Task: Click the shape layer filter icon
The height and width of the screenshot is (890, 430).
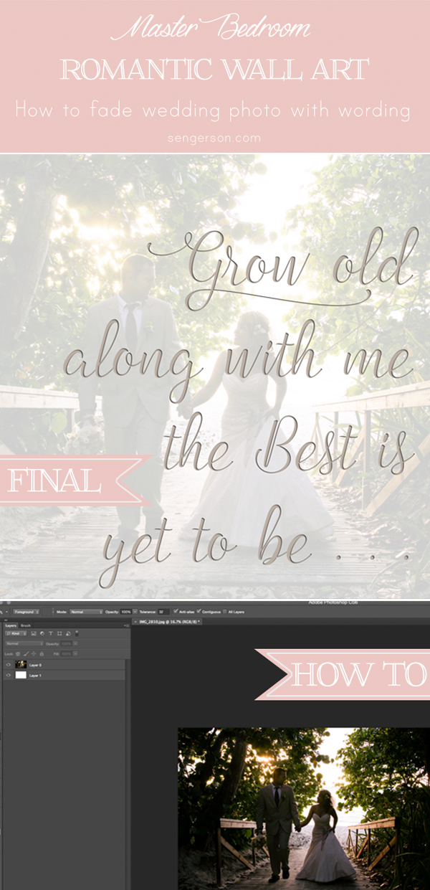Action: click(x=59, y=633)
